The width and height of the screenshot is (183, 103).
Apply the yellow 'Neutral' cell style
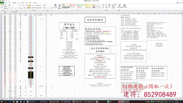click(x=88, y=5)
